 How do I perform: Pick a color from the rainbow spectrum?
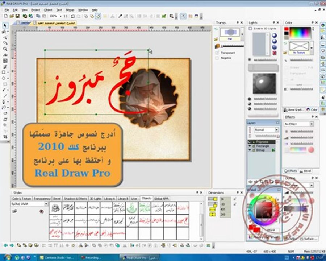[x=300, y=33]
